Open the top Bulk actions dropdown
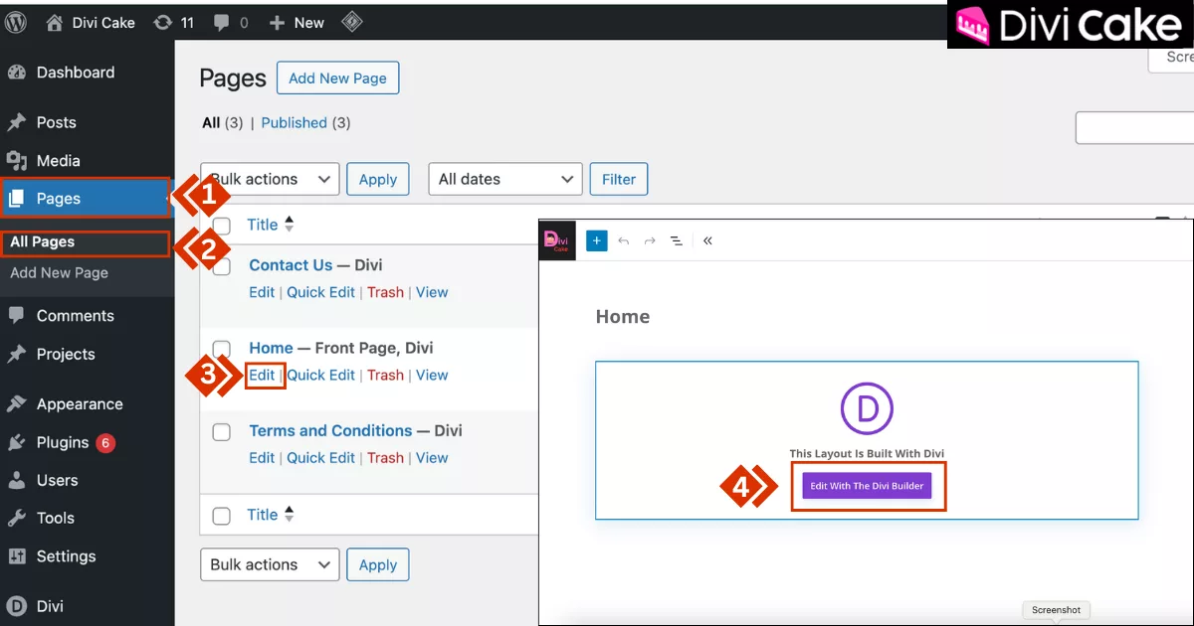 tap(270, 179)
